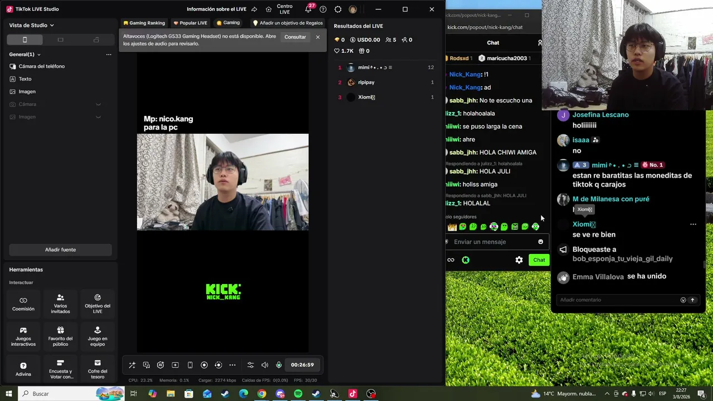Select the landscape layout tab
713x401 pixels.
pos(60,40)
